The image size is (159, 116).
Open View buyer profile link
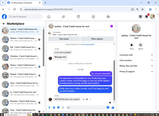[88, 45]
